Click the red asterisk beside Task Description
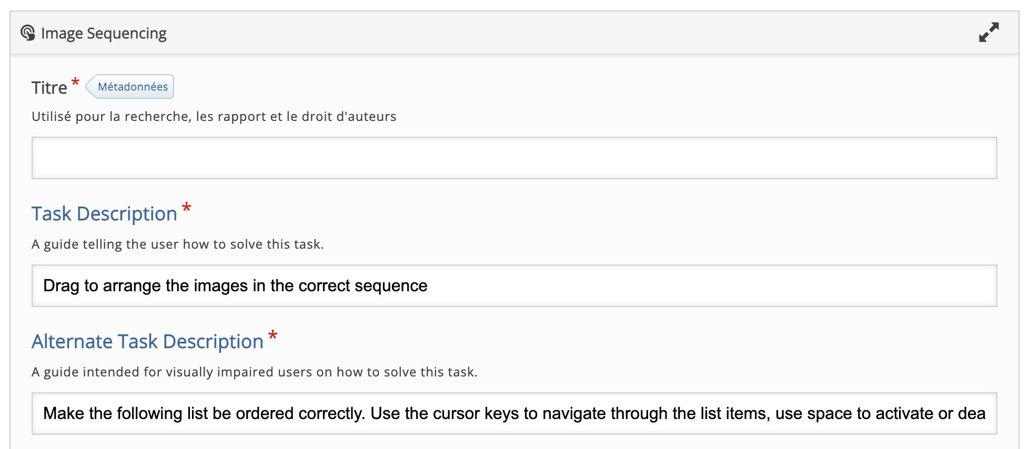The width and height of the screenshot is (1029, 449). pyautogui.click(x=186, y=208)
